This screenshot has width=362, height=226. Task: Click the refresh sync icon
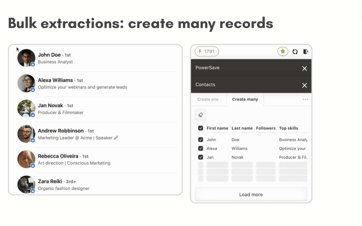pyautogui.click(x=295, y=51)
